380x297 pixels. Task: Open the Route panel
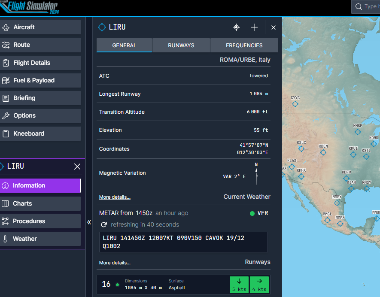(x=41, y=45)
